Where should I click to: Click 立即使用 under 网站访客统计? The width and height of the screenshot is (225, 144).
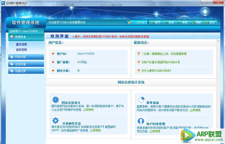click(88, 110)
